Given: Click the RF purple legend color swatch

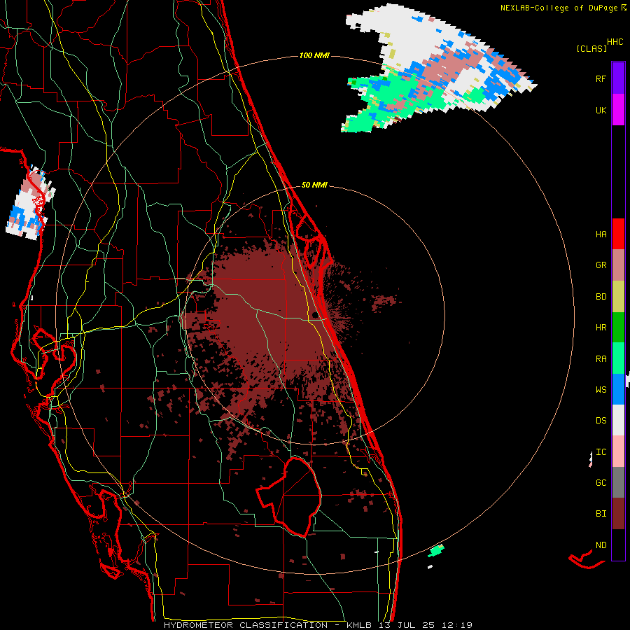Looking at the screenshot, I should click(618, 78).
